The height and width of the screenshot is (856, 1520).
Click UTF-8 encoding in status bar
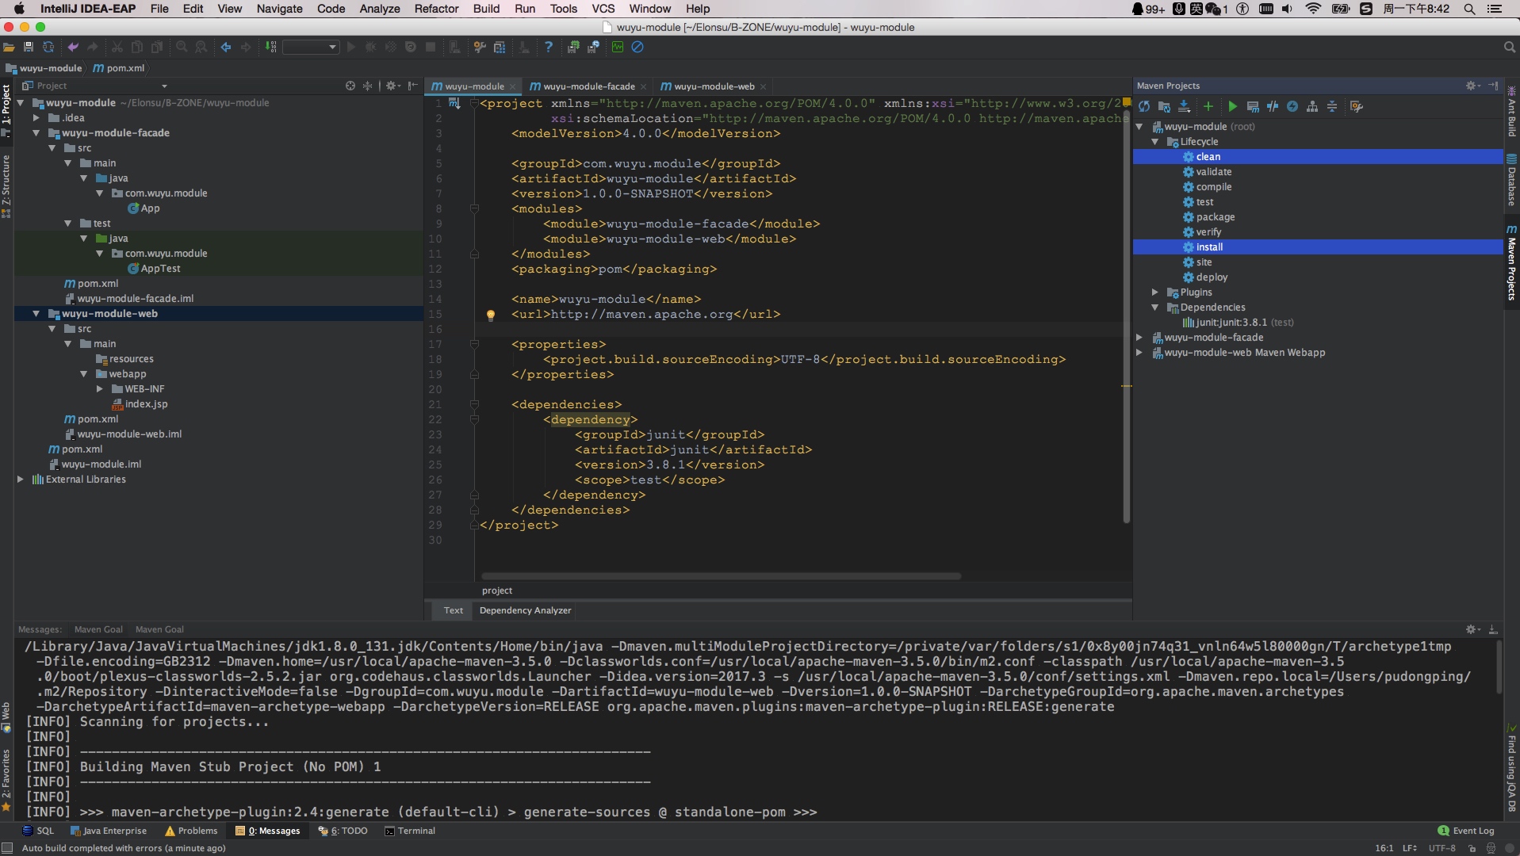point(1442,848)
